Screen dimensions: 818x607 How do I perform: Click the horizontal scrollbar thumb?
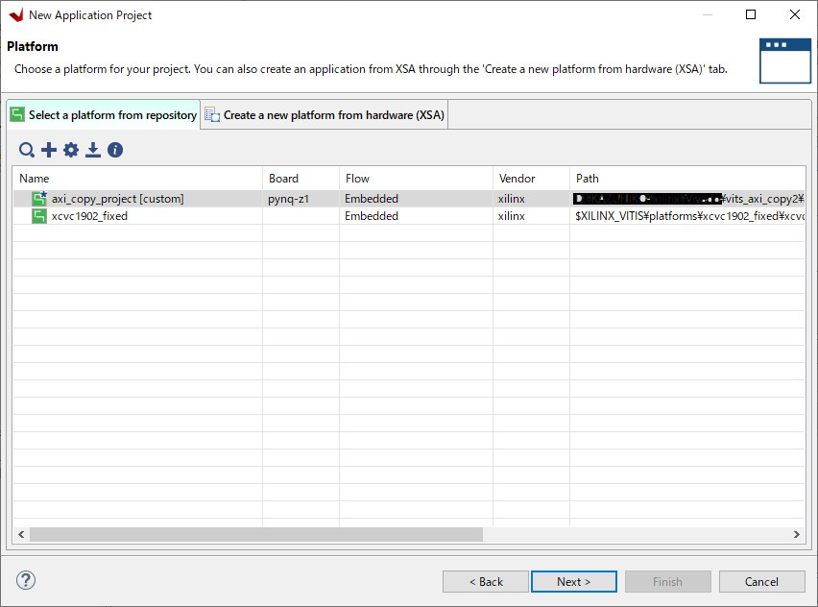[x=256, y=534]
